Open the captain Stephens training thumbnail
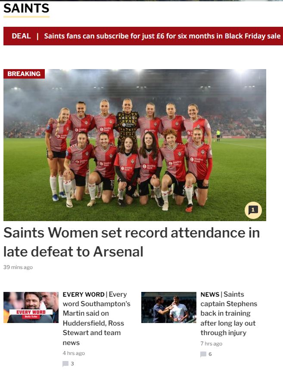Screen dimensions: 283x377 [x=169, y=307]
